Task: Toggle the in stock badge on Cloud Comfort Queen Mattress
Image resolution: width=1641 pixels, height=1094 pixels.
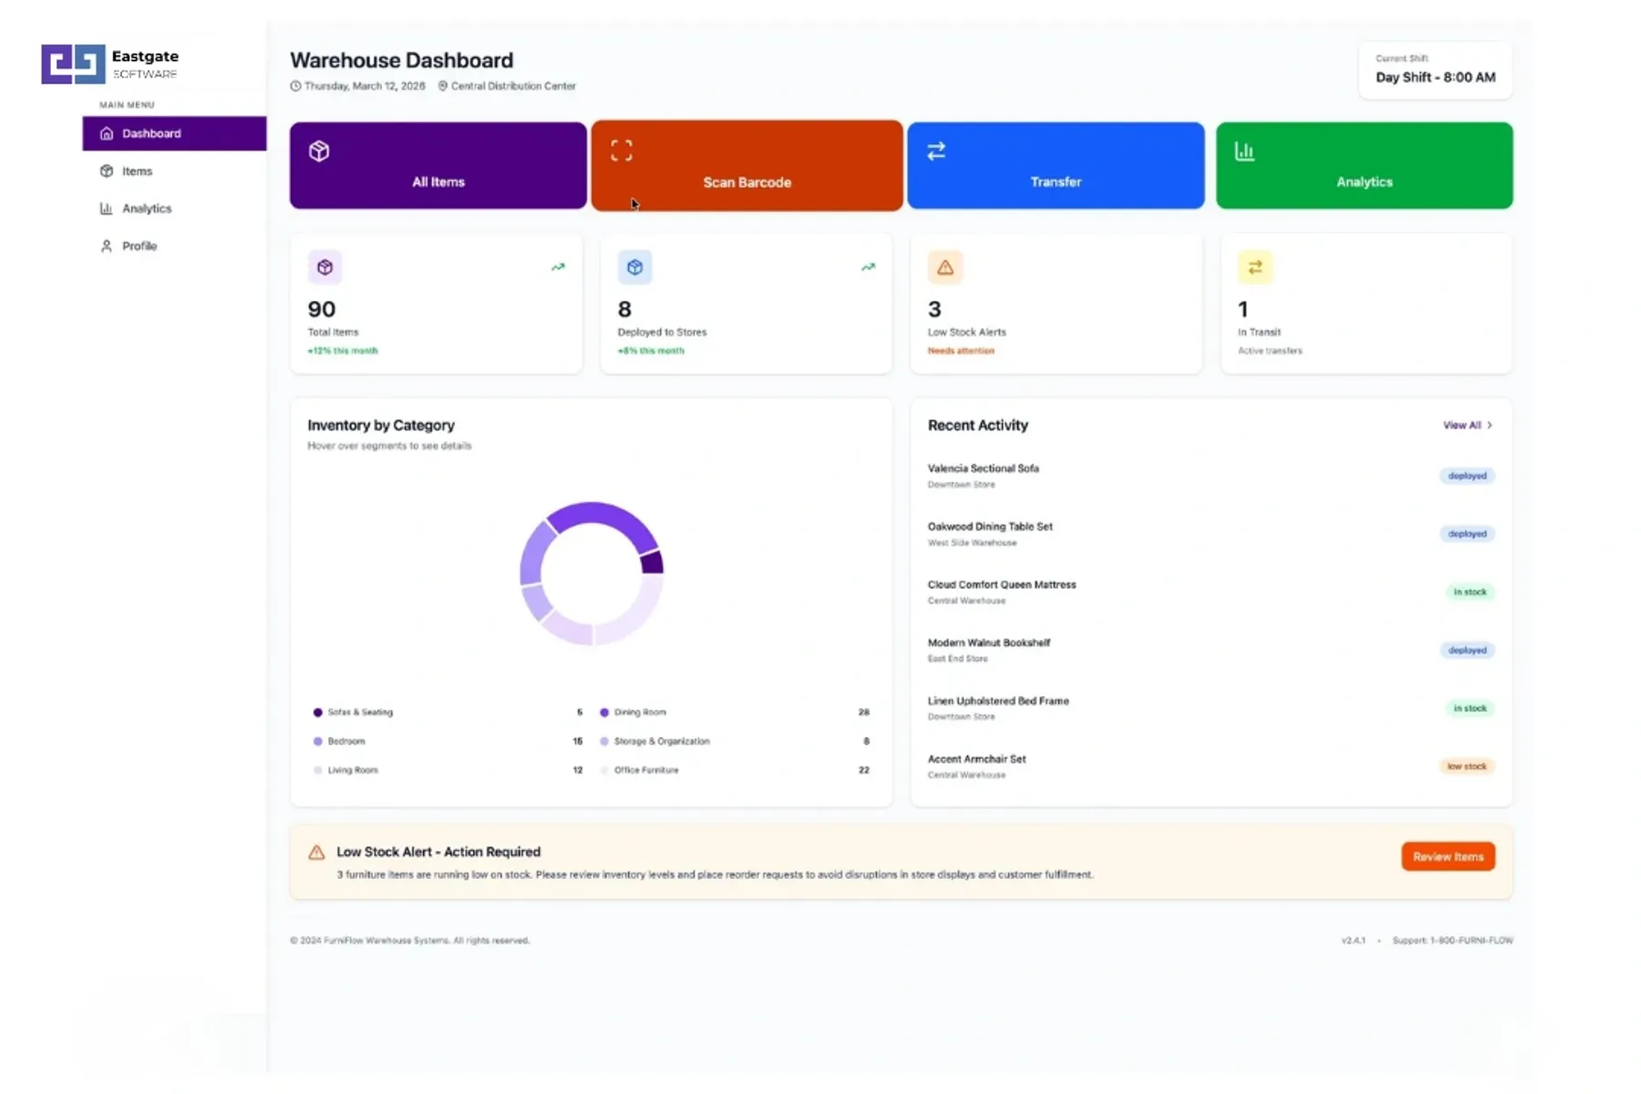Action: [1470, 592]
